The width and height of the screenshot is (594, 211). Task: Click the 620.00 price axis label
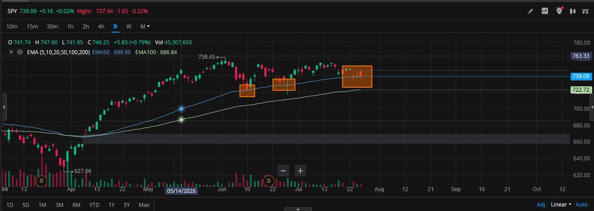pyautogui.click(x=581, y=175)
